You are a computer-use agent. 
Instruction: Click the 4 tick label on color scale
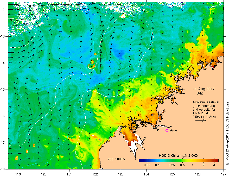click(214, 165)
